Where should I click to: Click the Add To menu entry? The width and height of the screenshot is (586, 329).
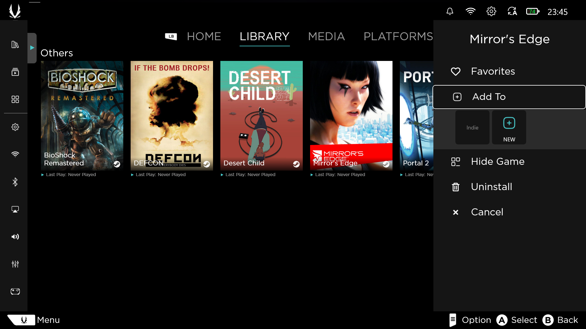(x=509, y=97)
